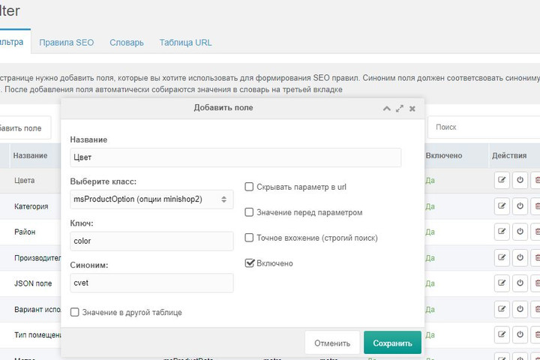Toggle power for the Цвета row
Image resolution: width=540 pixels, height=360 pixels.
(520, 180)
